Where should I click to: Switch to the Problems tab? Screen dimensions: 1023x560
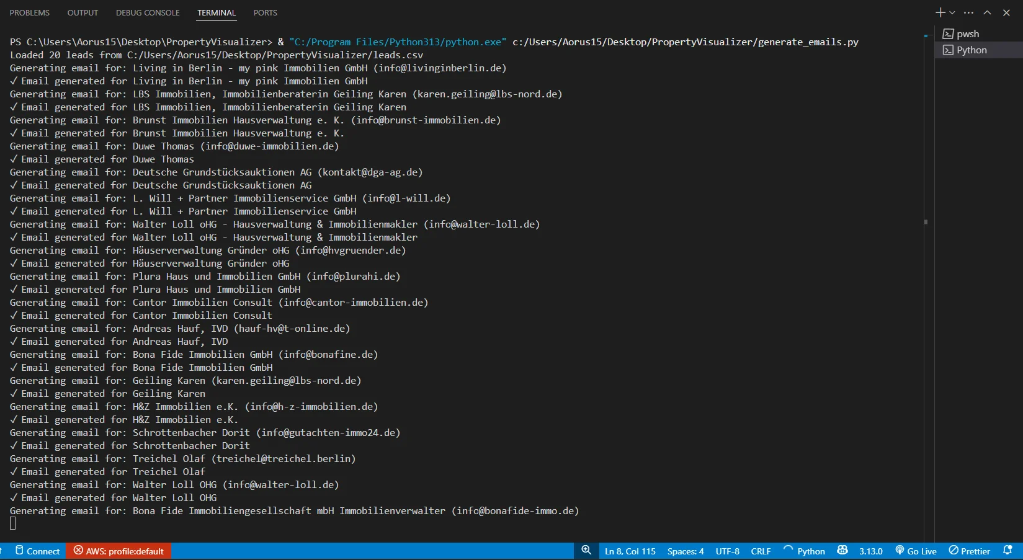tap(29, 13)
